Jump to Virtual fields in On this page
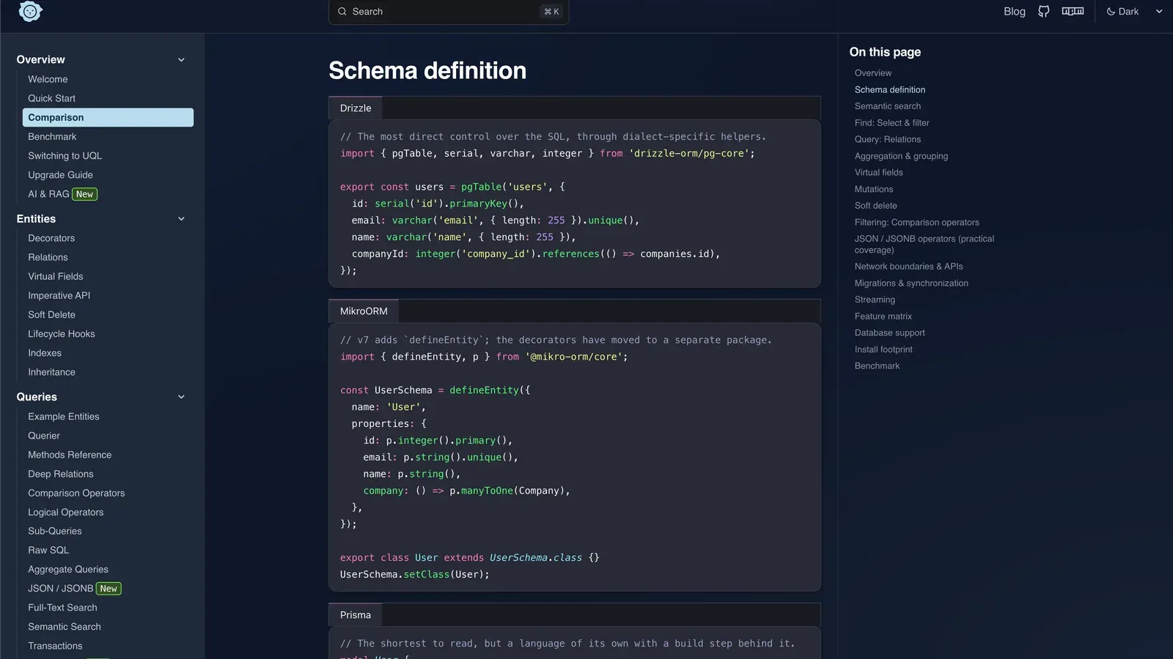This screenshot has width=1173, height=659. point(878,173)
